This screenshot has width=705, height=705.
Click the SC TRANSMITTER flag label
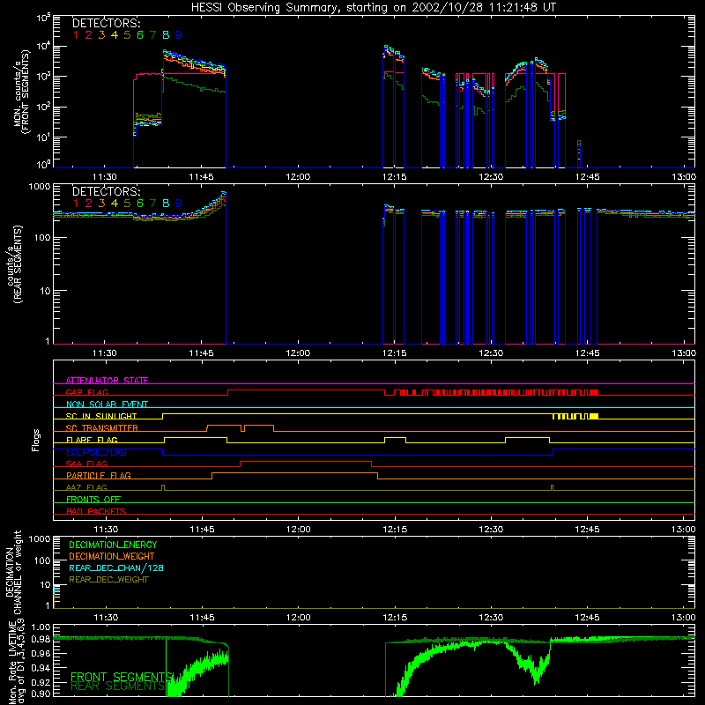pyautogui.click(x=102, y=427)
